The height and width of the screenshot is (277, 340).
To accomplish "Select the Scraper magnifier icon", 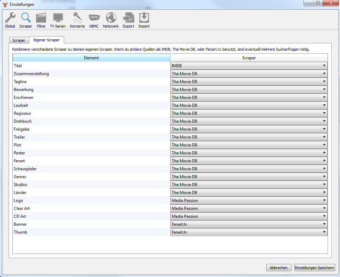I will point(26,18).
